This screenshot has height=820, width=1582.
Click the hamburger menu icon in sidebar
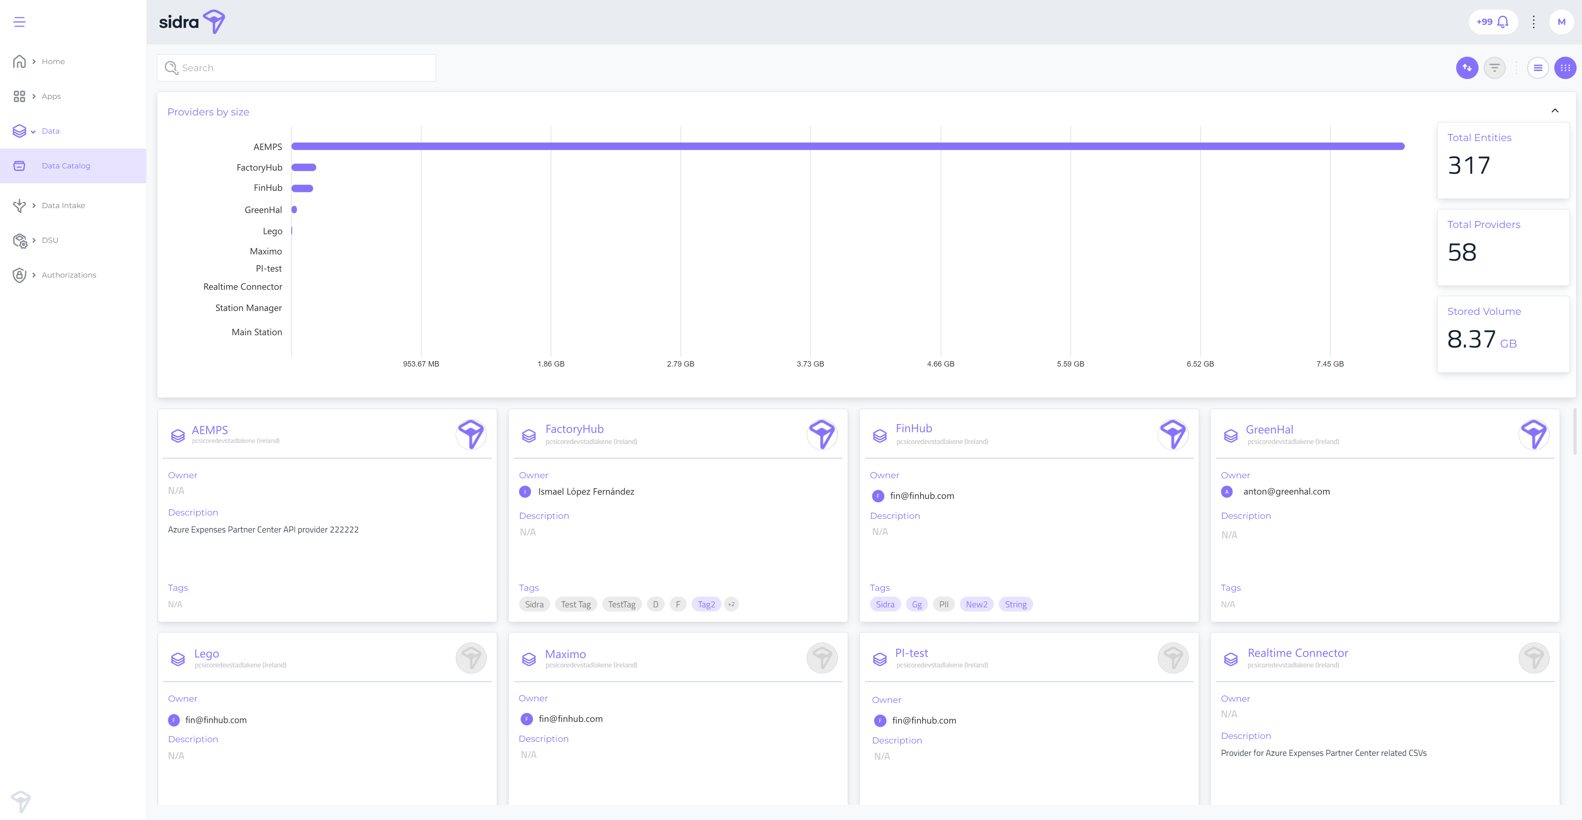tap(19, 22)
